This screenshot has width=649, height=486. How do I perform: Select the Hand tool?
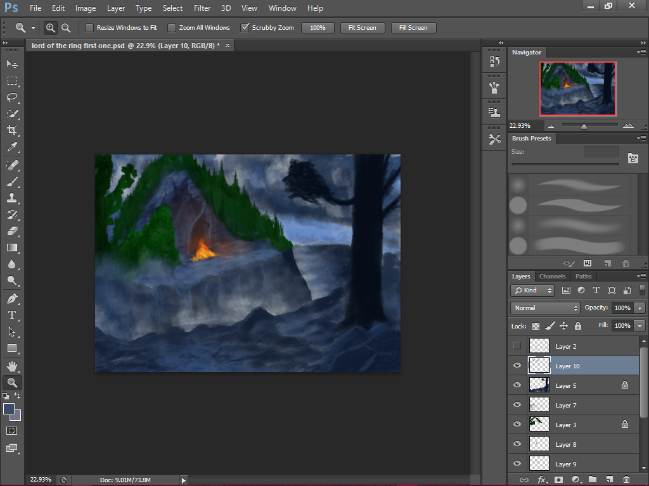(x=12, y=366)
